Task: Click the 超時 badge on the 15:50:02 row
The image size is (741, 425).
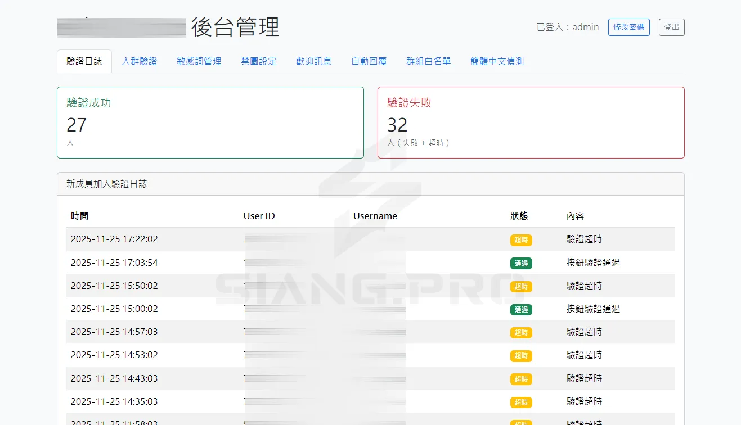Action: coord(520,286)
